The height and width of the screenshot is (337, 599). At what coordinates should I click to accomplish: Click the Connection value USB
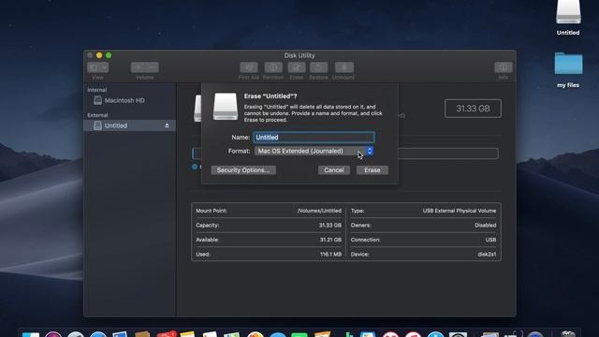[x=490, y=240]
